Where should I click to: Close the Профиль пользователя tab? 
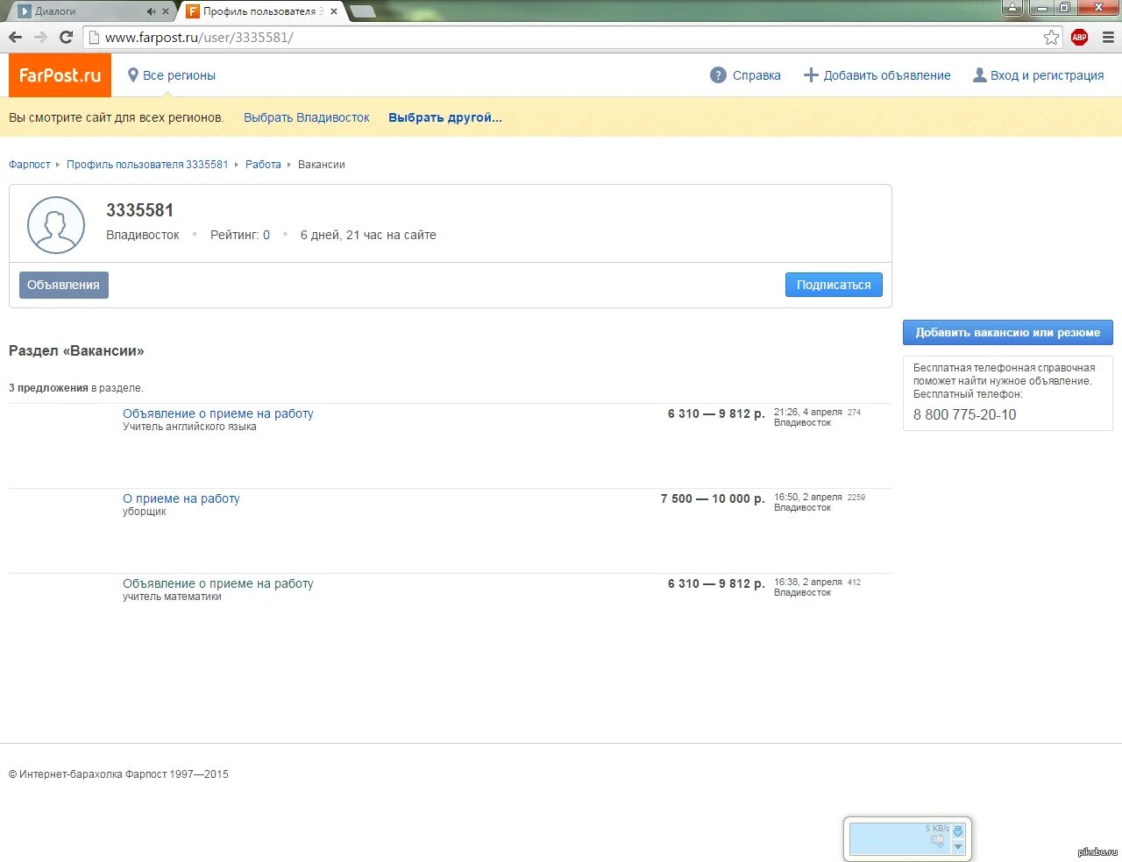coord(333,11)
